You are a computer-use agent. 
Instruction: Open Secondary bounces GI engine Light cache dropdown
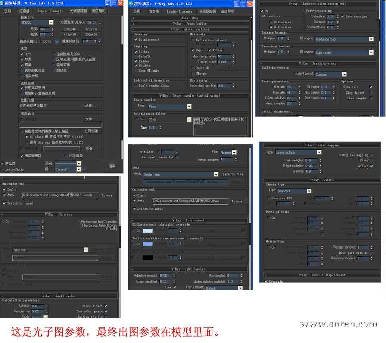[371, 53]
